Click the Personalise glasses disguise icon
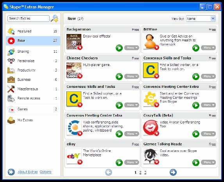The image size is (224, 182). (11, 61)
